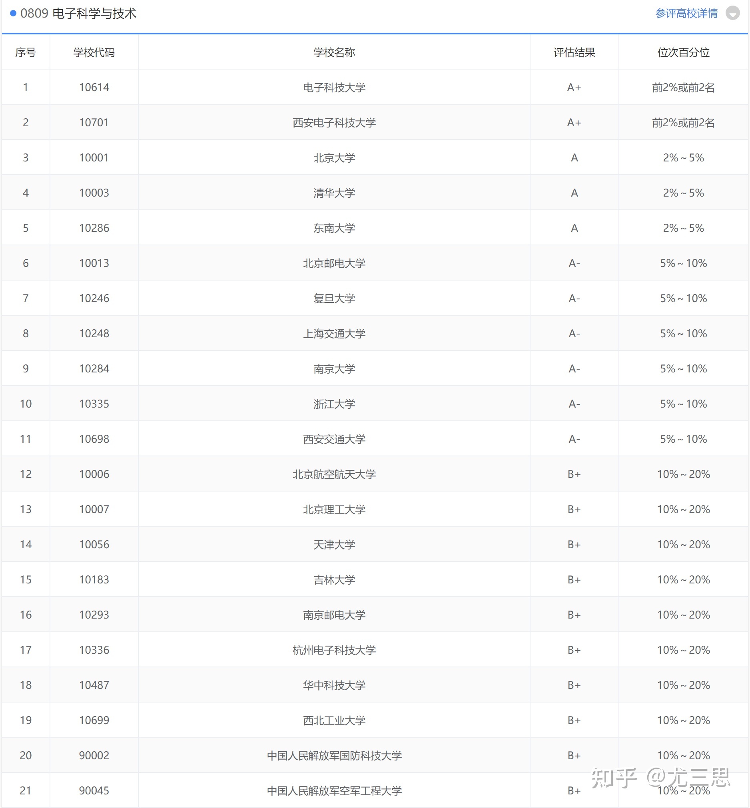Select the 西安电子科技大学 cell
This screenshot has height=808, width=750.
pyautogui.click(x=334, y=123)
